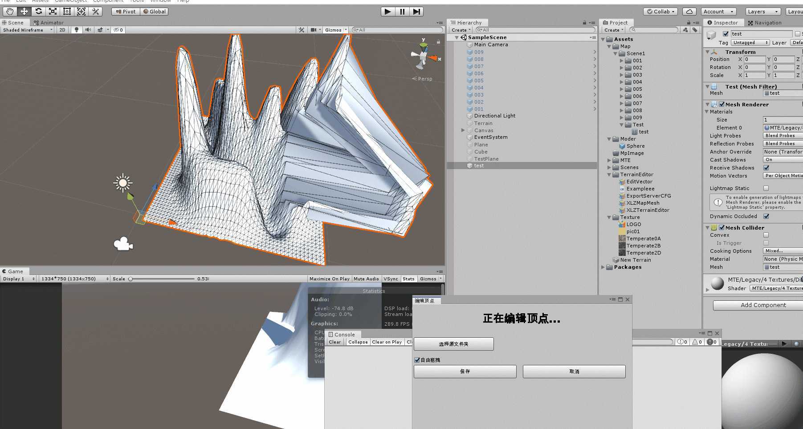
Task: Click the Pause button
Action: [x=402, y=12]
